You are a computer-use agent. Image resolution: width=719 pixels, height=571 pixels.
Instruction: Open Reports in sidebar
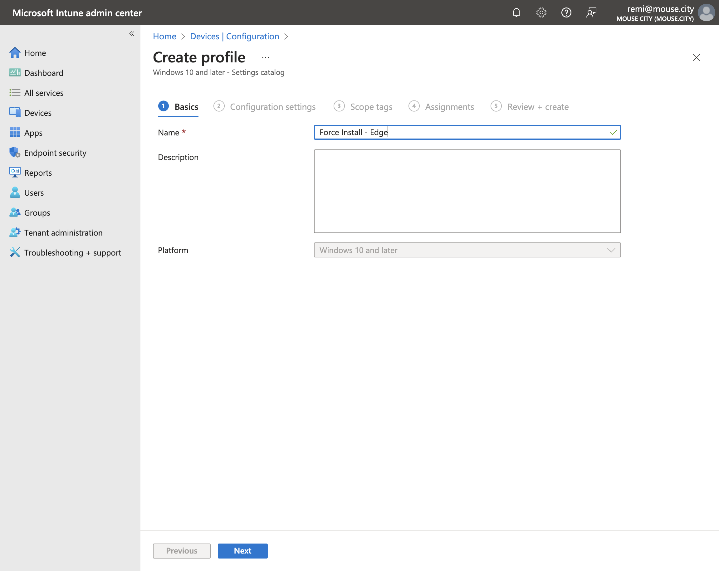pos(38,173)
